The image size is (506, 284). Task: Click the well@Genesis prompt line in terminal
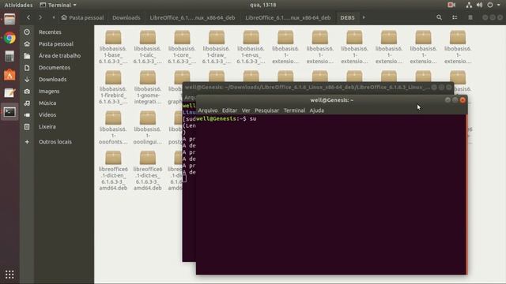pyautogui.click(x=226, y=119)
